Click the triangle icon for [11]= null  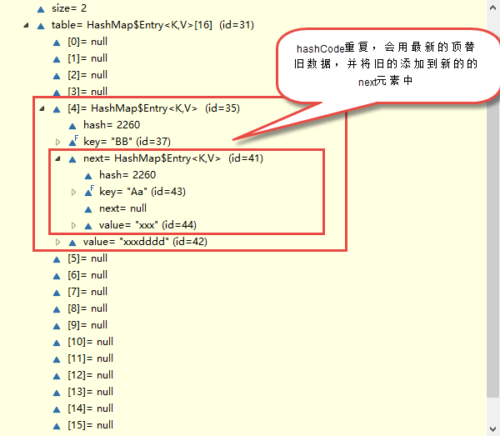57,359
